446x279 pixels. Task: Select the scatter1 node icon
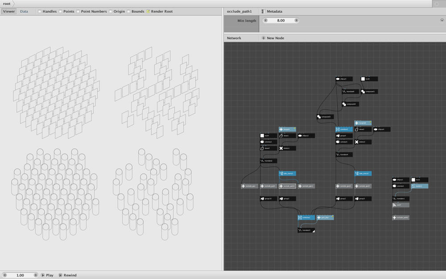pyautogui.click(x=413, y=186)
